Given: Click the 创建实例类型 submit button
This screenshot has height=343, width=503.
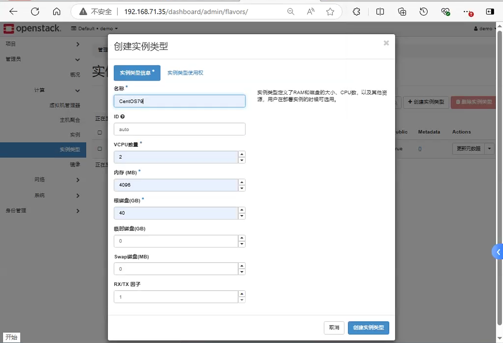Looking at the screenshot, I should (368, 328).
